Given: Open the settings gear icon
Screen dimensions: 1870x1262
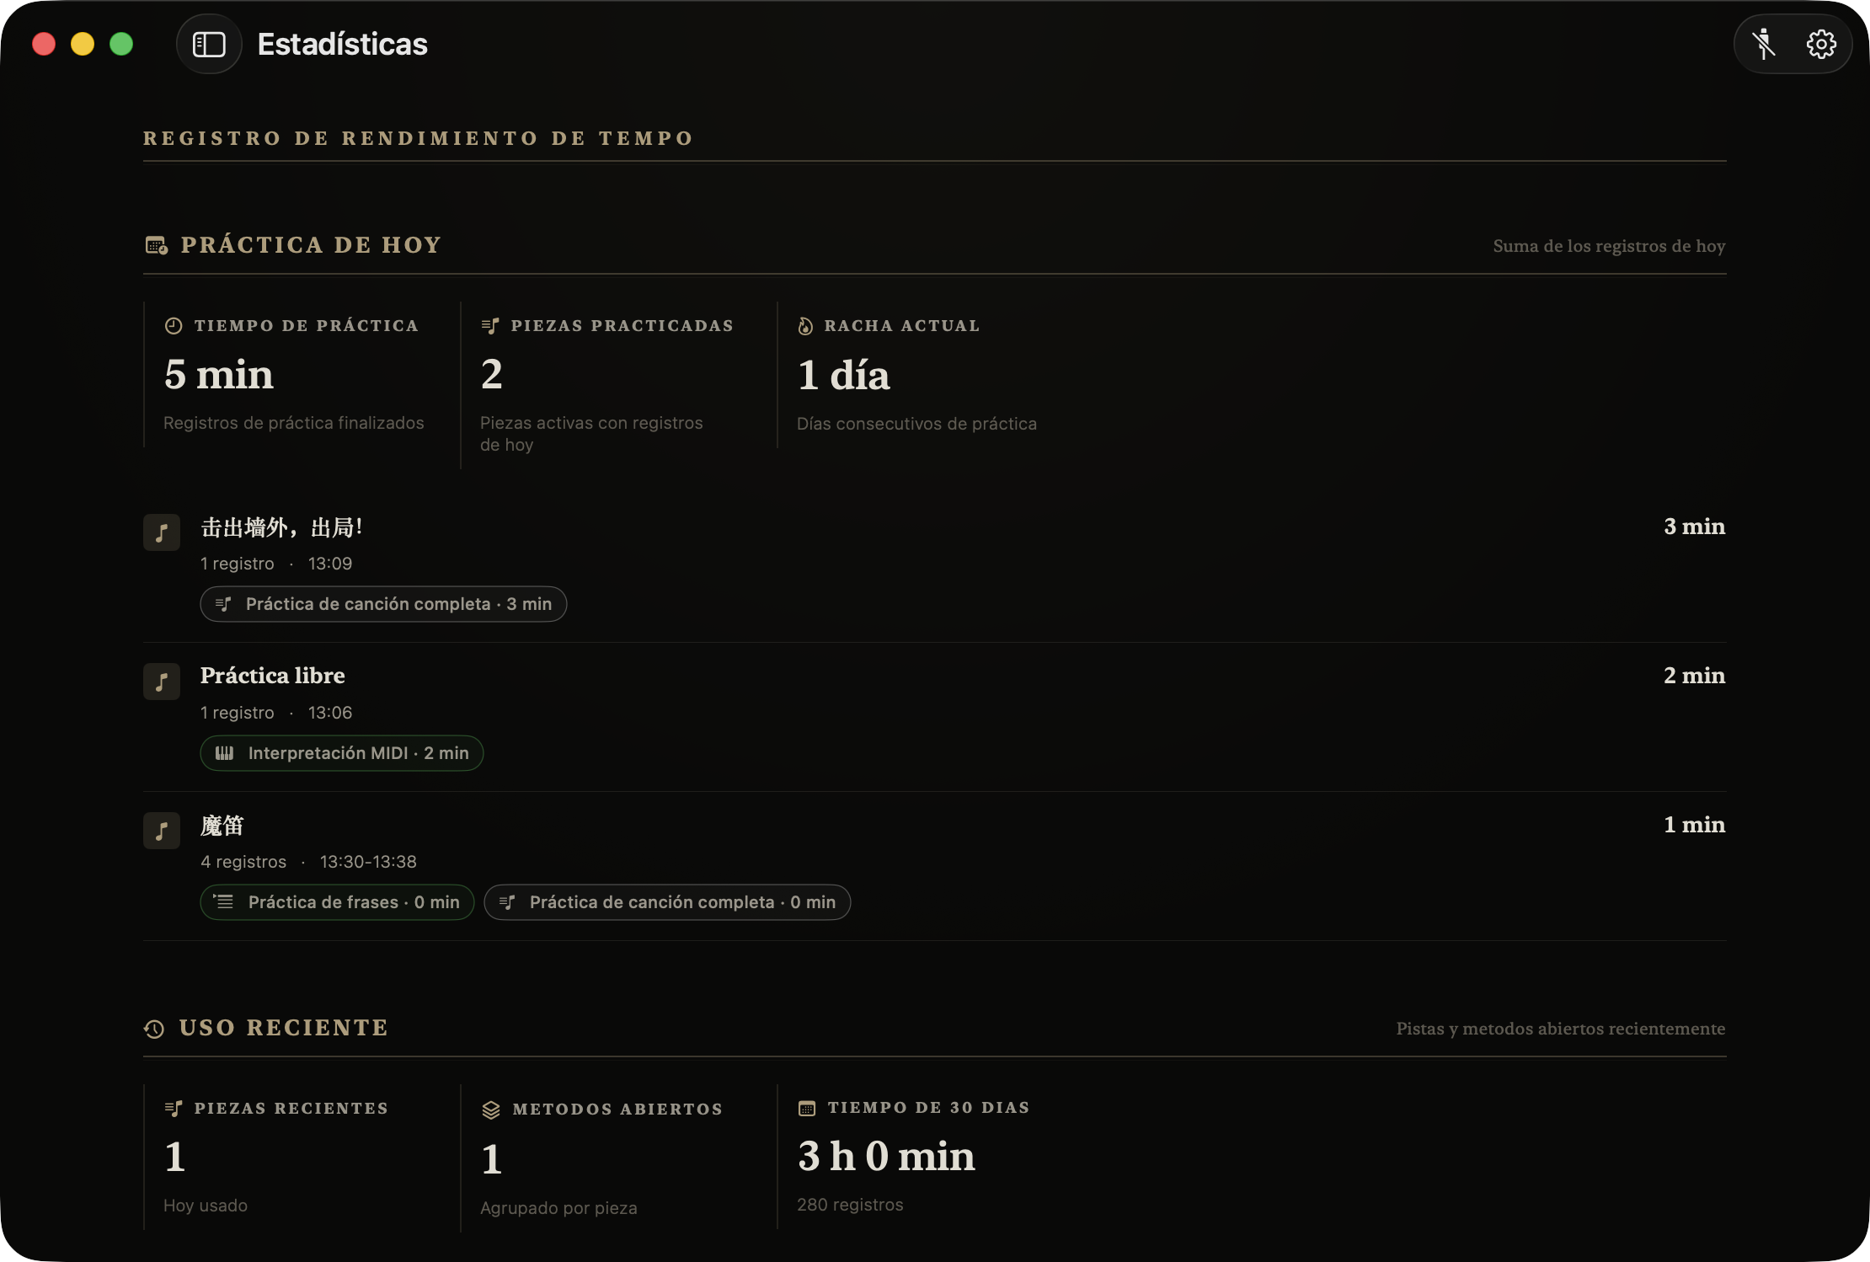Looking at the screenshot, I should (x=1821, y=44).
